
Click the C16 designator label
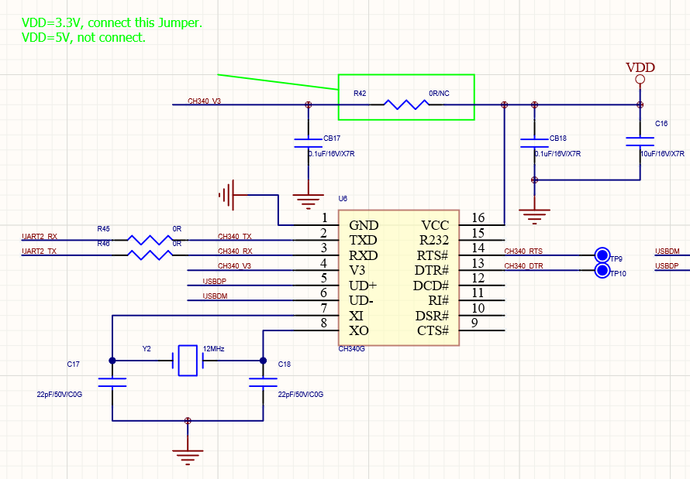tap(661, 124)
